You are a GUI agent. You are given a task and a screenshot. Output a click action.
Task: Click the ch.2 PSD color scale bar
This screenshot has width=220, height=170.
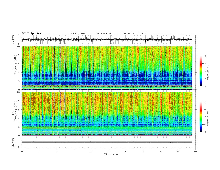click(x=201, y=117)
